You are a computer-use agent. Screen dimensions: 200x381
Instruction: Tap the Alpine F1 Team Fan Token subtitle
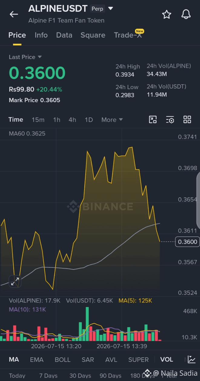66,21
